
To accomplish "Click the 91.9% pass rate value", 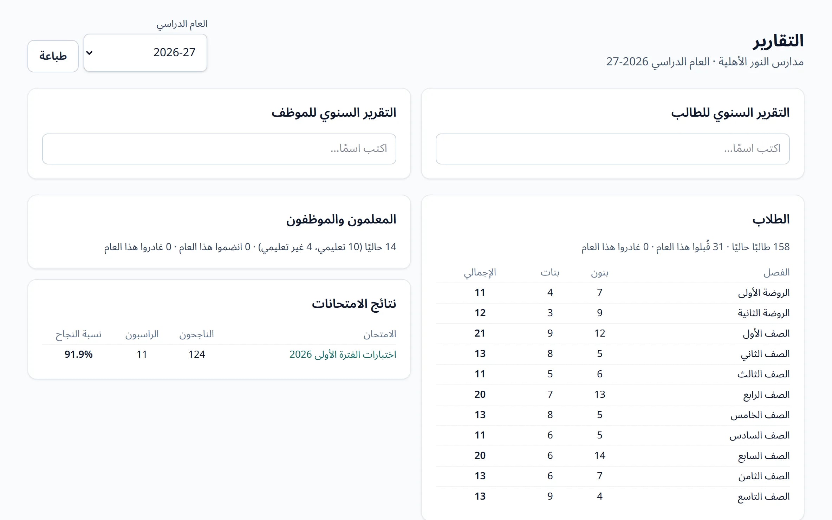I will 78,354.
